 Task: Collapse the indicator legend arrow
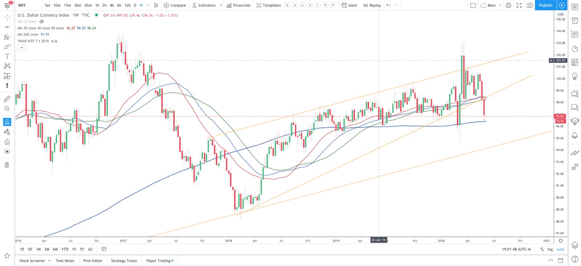[x=21, y=47]
